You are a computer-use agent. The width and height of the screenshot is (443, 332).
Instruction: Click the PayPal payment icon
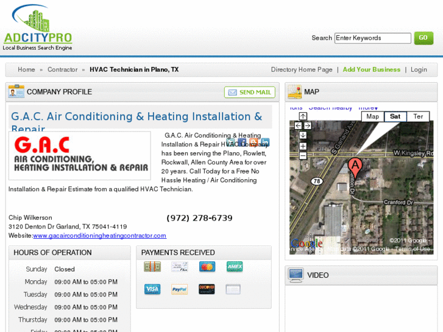[180, 289]
